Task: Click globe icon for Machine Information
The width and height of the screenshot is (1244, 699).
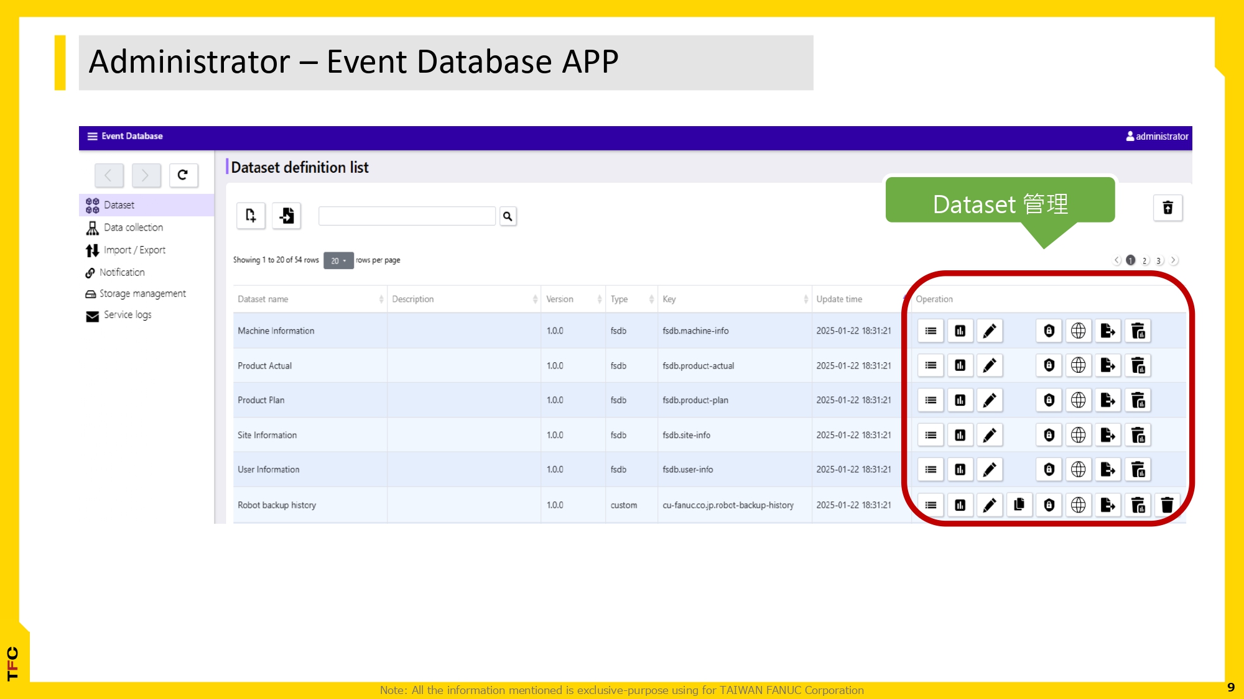Action: pos(1079,331)
